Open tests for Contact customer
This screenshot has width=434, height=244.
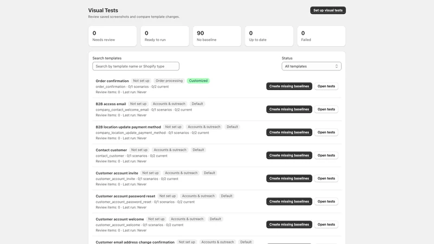pyautogui.click(x=326, y=155)
